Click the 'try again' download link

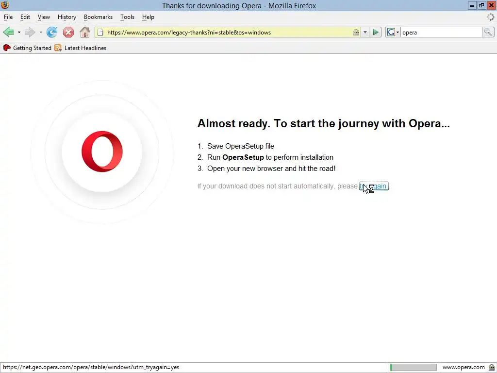(x=374, y=186)
